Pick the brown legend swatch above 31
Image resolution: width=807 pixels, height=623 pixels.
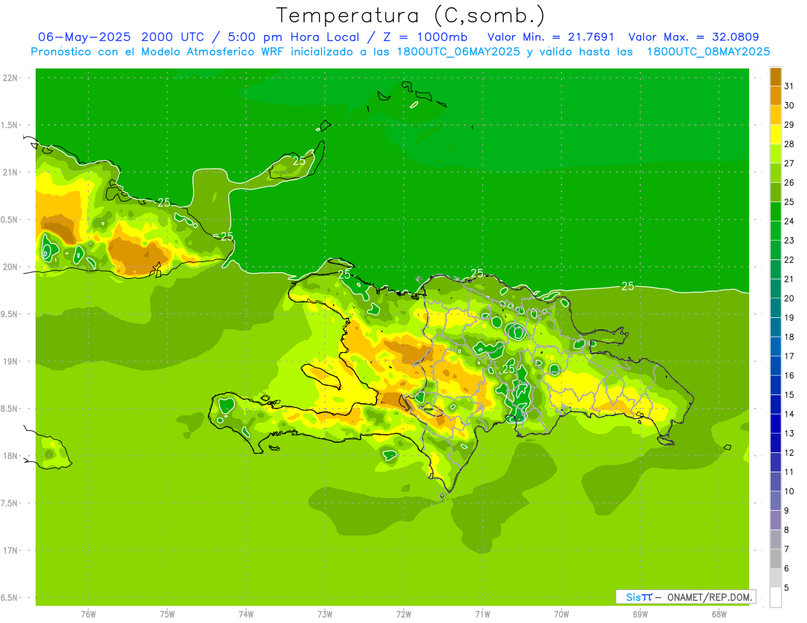point(775,77)
